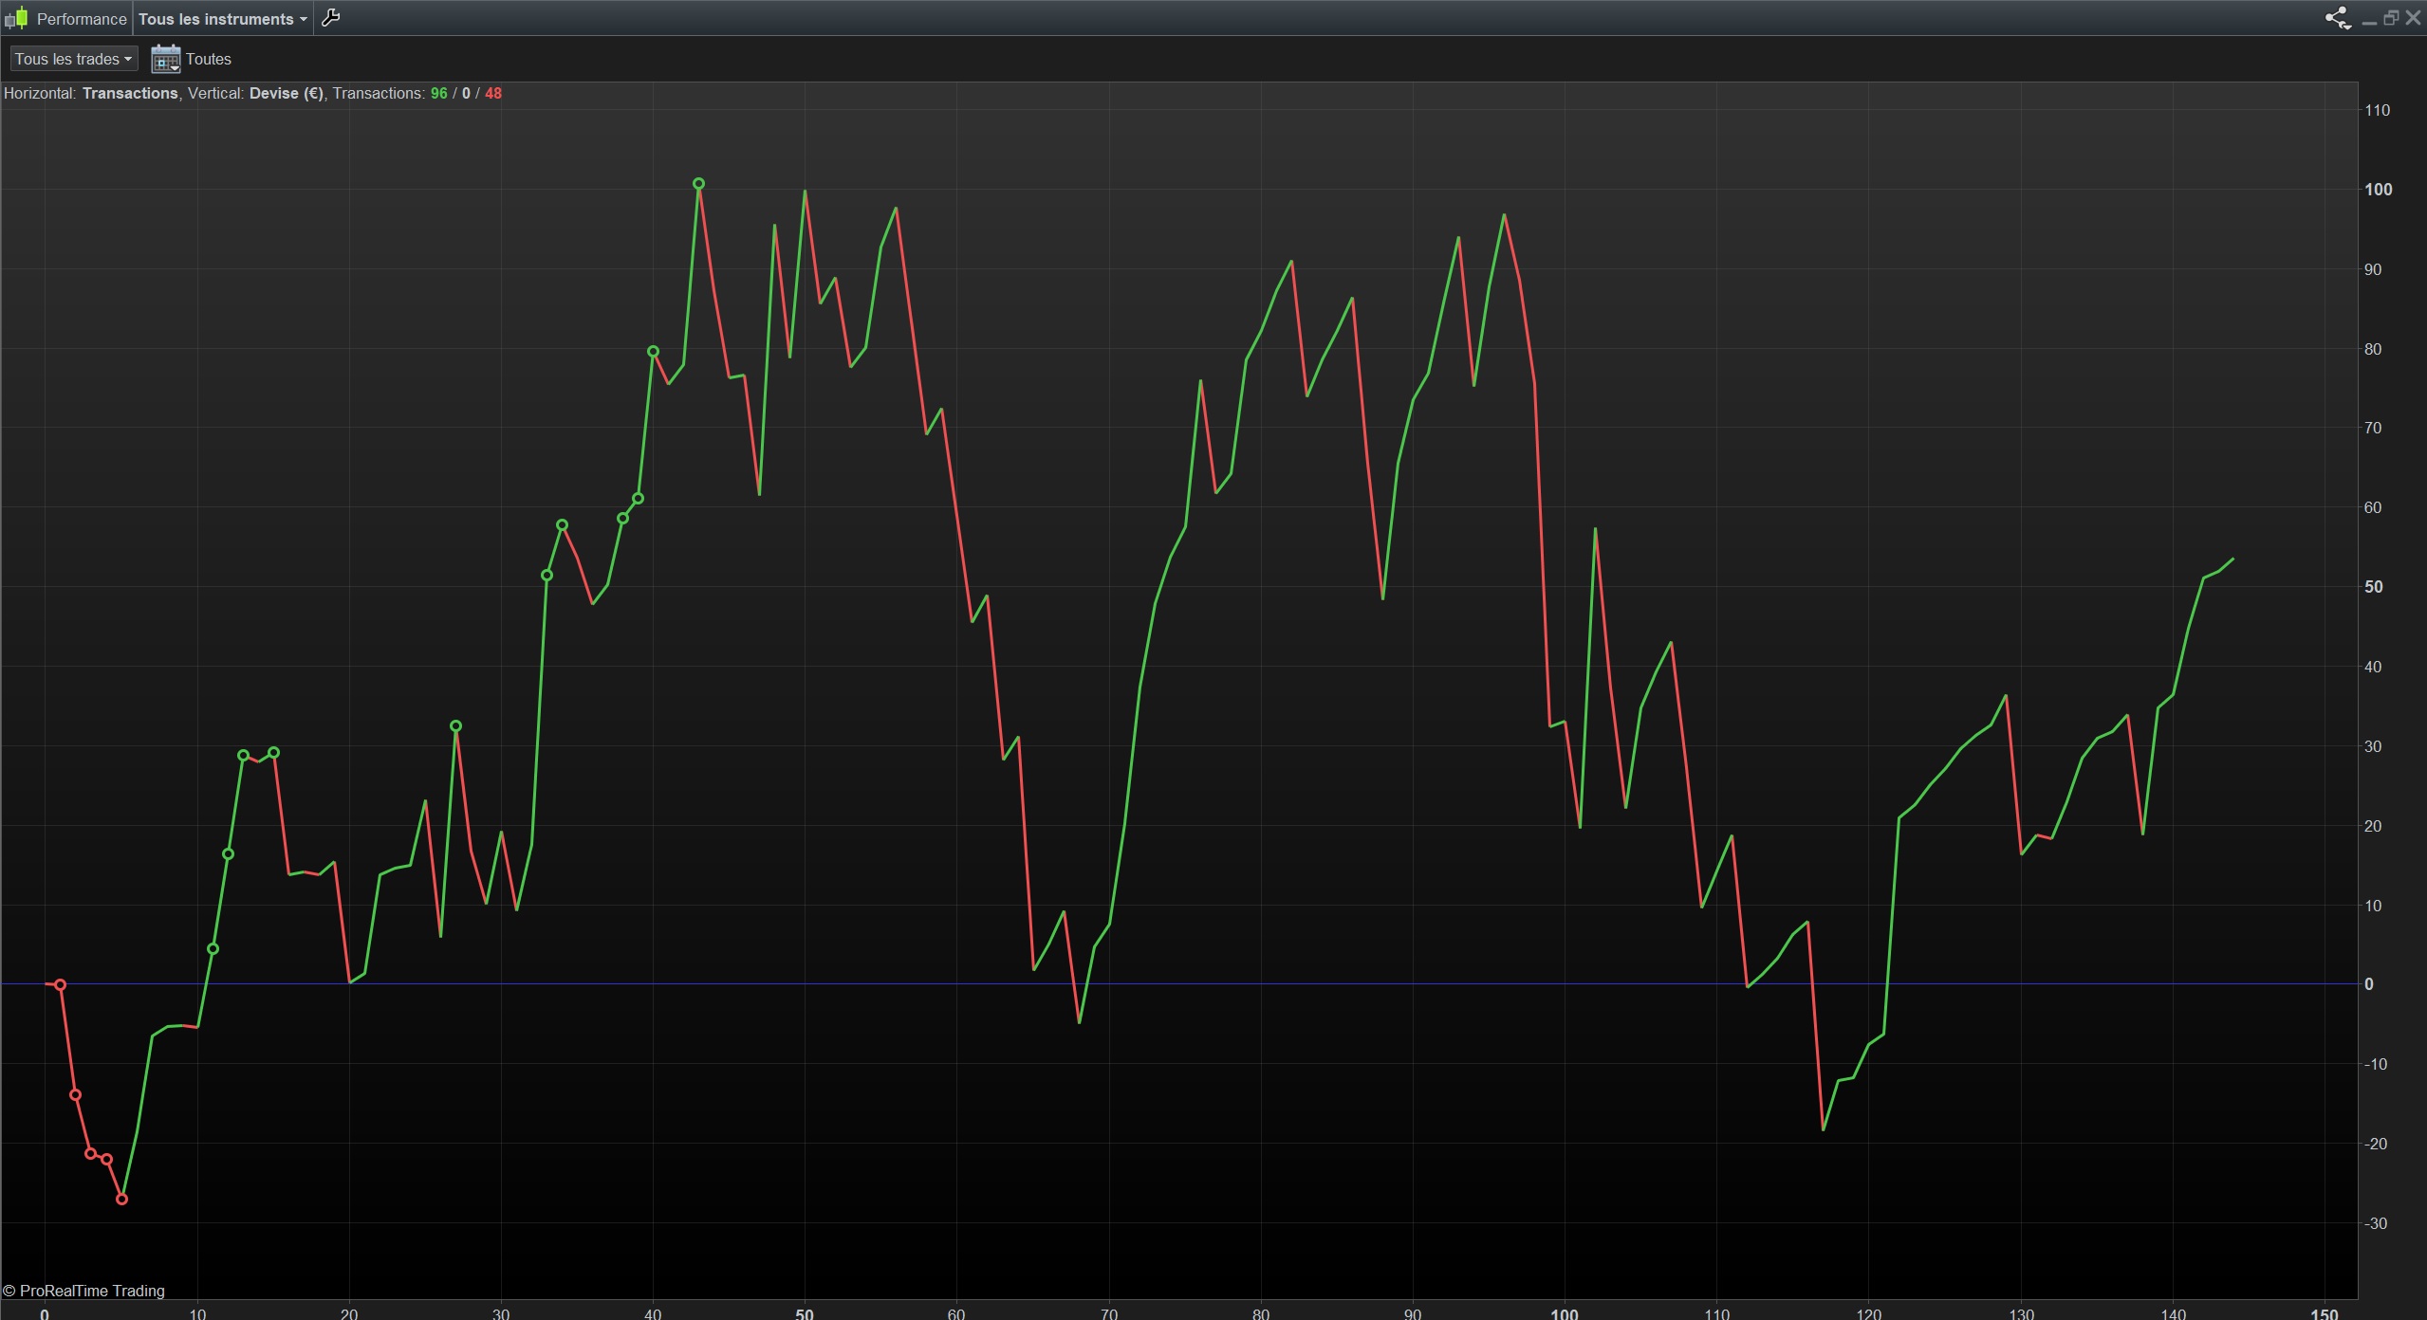Viewport: 2427px width, 1320px height.
Task: Click the green candlestick Performance icon
Action: pyautogui.click(x=16, y=18)
